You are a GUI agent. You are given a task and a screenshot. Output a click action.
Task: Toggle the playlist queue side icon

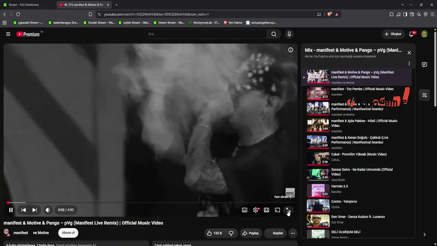click(x=424, y=95)
